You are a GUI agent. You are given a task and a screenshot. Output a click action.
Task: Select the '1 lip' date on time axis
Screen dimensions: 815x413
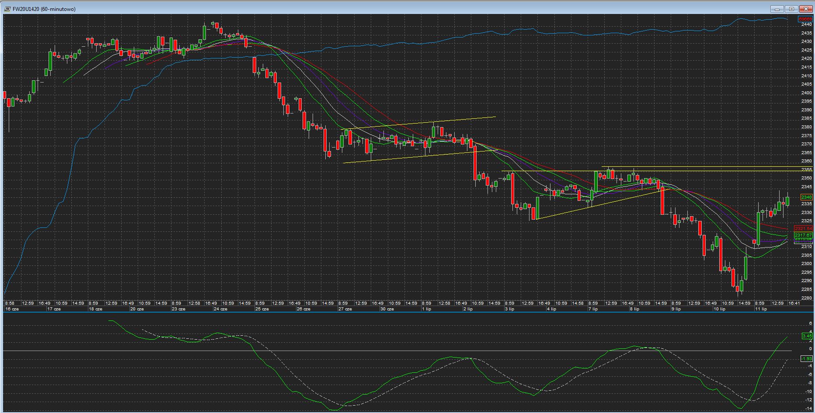click(426, 309)
